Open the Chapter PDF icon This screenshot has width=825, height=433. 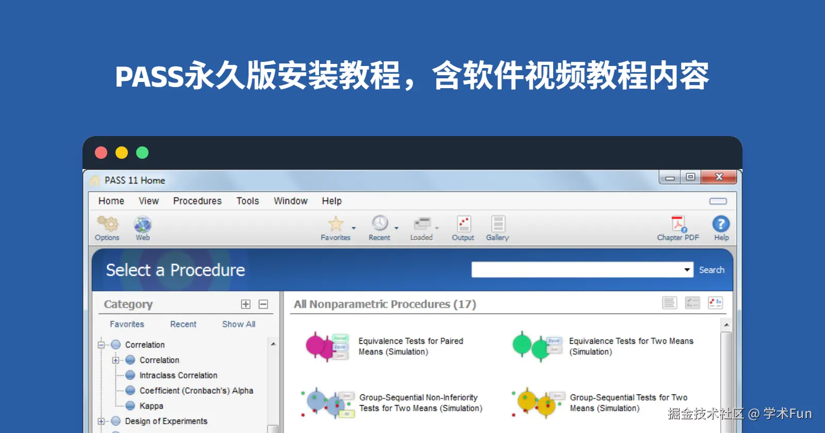(679, 224)
